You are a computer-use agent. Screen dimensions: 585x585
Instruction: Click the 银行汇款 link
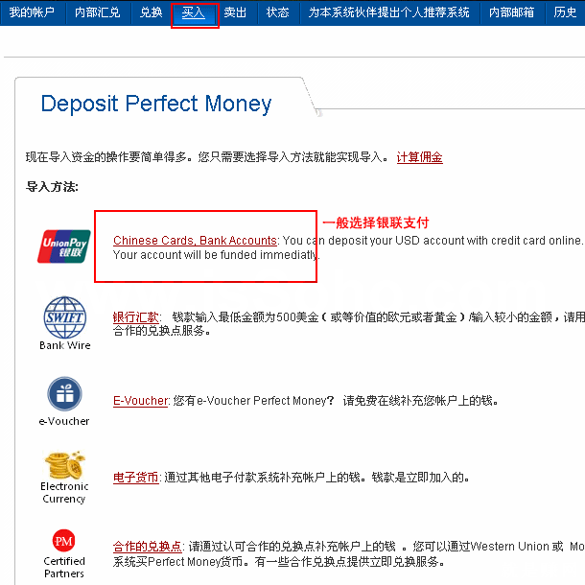[136, 316]
